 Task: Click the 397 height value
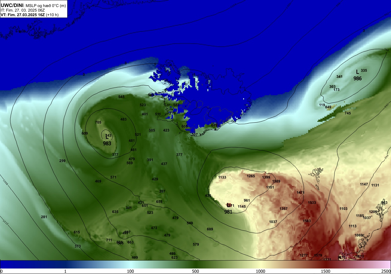(162, 191)
